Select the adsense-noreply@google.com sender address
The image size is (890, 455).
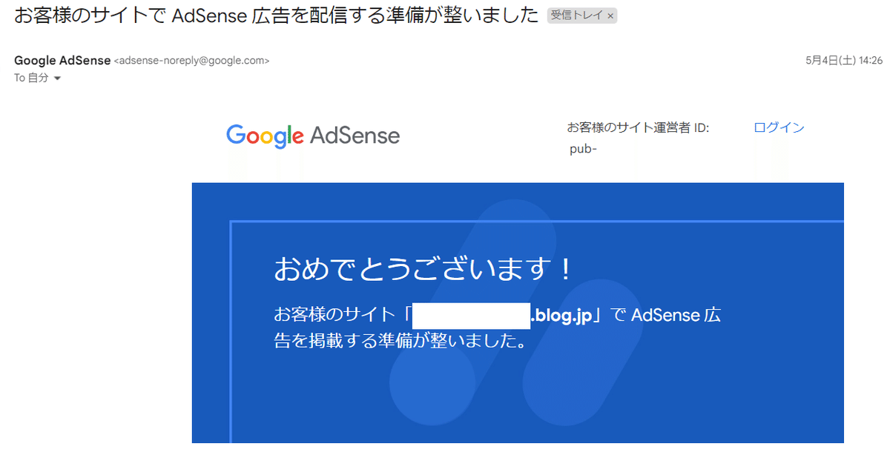[x=191, y=61]
